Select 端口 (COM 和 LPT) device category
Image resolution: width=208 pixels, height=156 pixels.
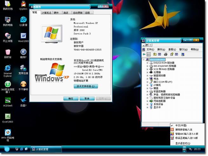pyautogui.click(x=163, y=82)
